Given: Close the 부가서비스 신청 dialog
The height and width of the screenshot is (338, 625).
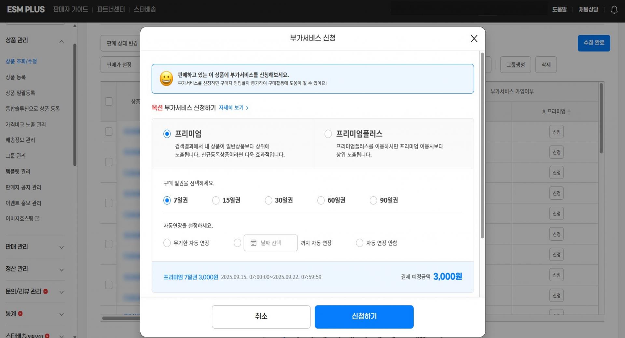Looking at the screenshot, I should (x=474, y=38).
